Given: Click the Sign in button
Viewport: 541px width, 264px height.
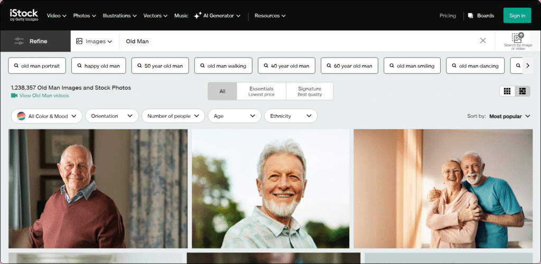Looking at the screenshot, I should pyautogui.click(x=517, y=15).
